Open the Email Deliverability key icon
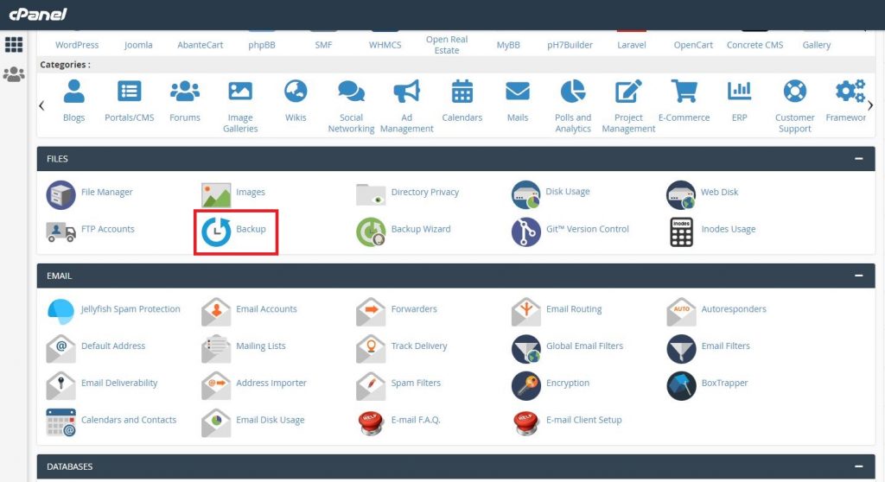This screenshot has height=482, width=885. pos(61,386)
